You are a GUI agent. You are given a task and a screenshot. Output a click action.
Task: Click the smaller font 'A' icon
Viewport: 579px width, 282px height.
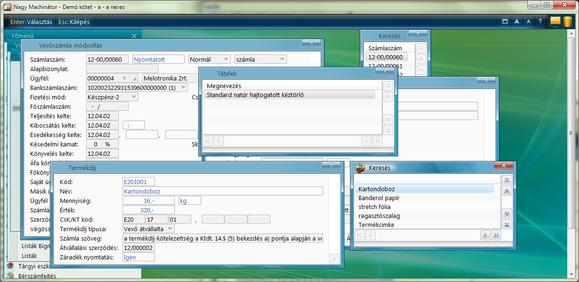[x=528, y=22]
